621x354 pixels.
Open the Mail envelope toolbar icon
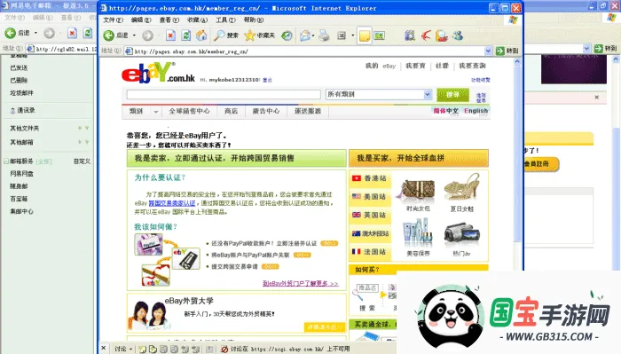pyautogui.click(x=304, y=36)
